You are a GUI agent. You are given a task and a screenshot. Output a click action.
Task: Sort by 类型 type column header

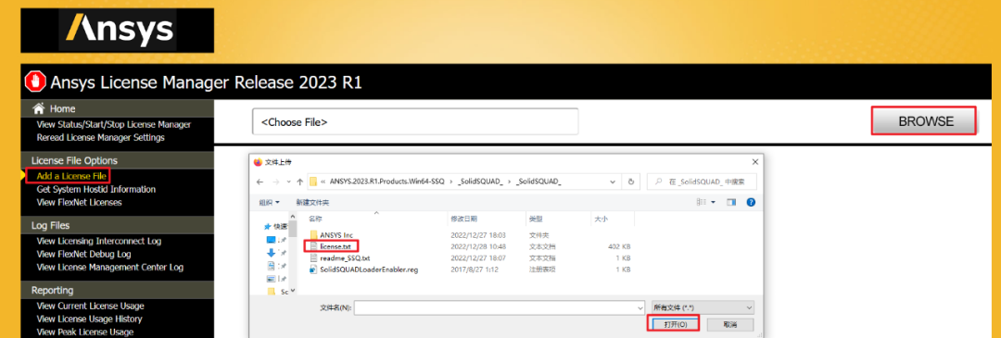[x=536, y=219]
